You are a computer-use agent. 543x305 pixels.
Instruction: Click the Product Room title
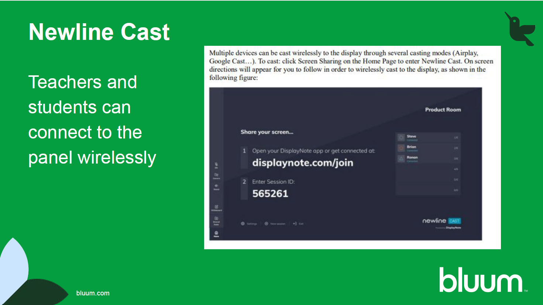pyautogui.click(x=443, y=110)
